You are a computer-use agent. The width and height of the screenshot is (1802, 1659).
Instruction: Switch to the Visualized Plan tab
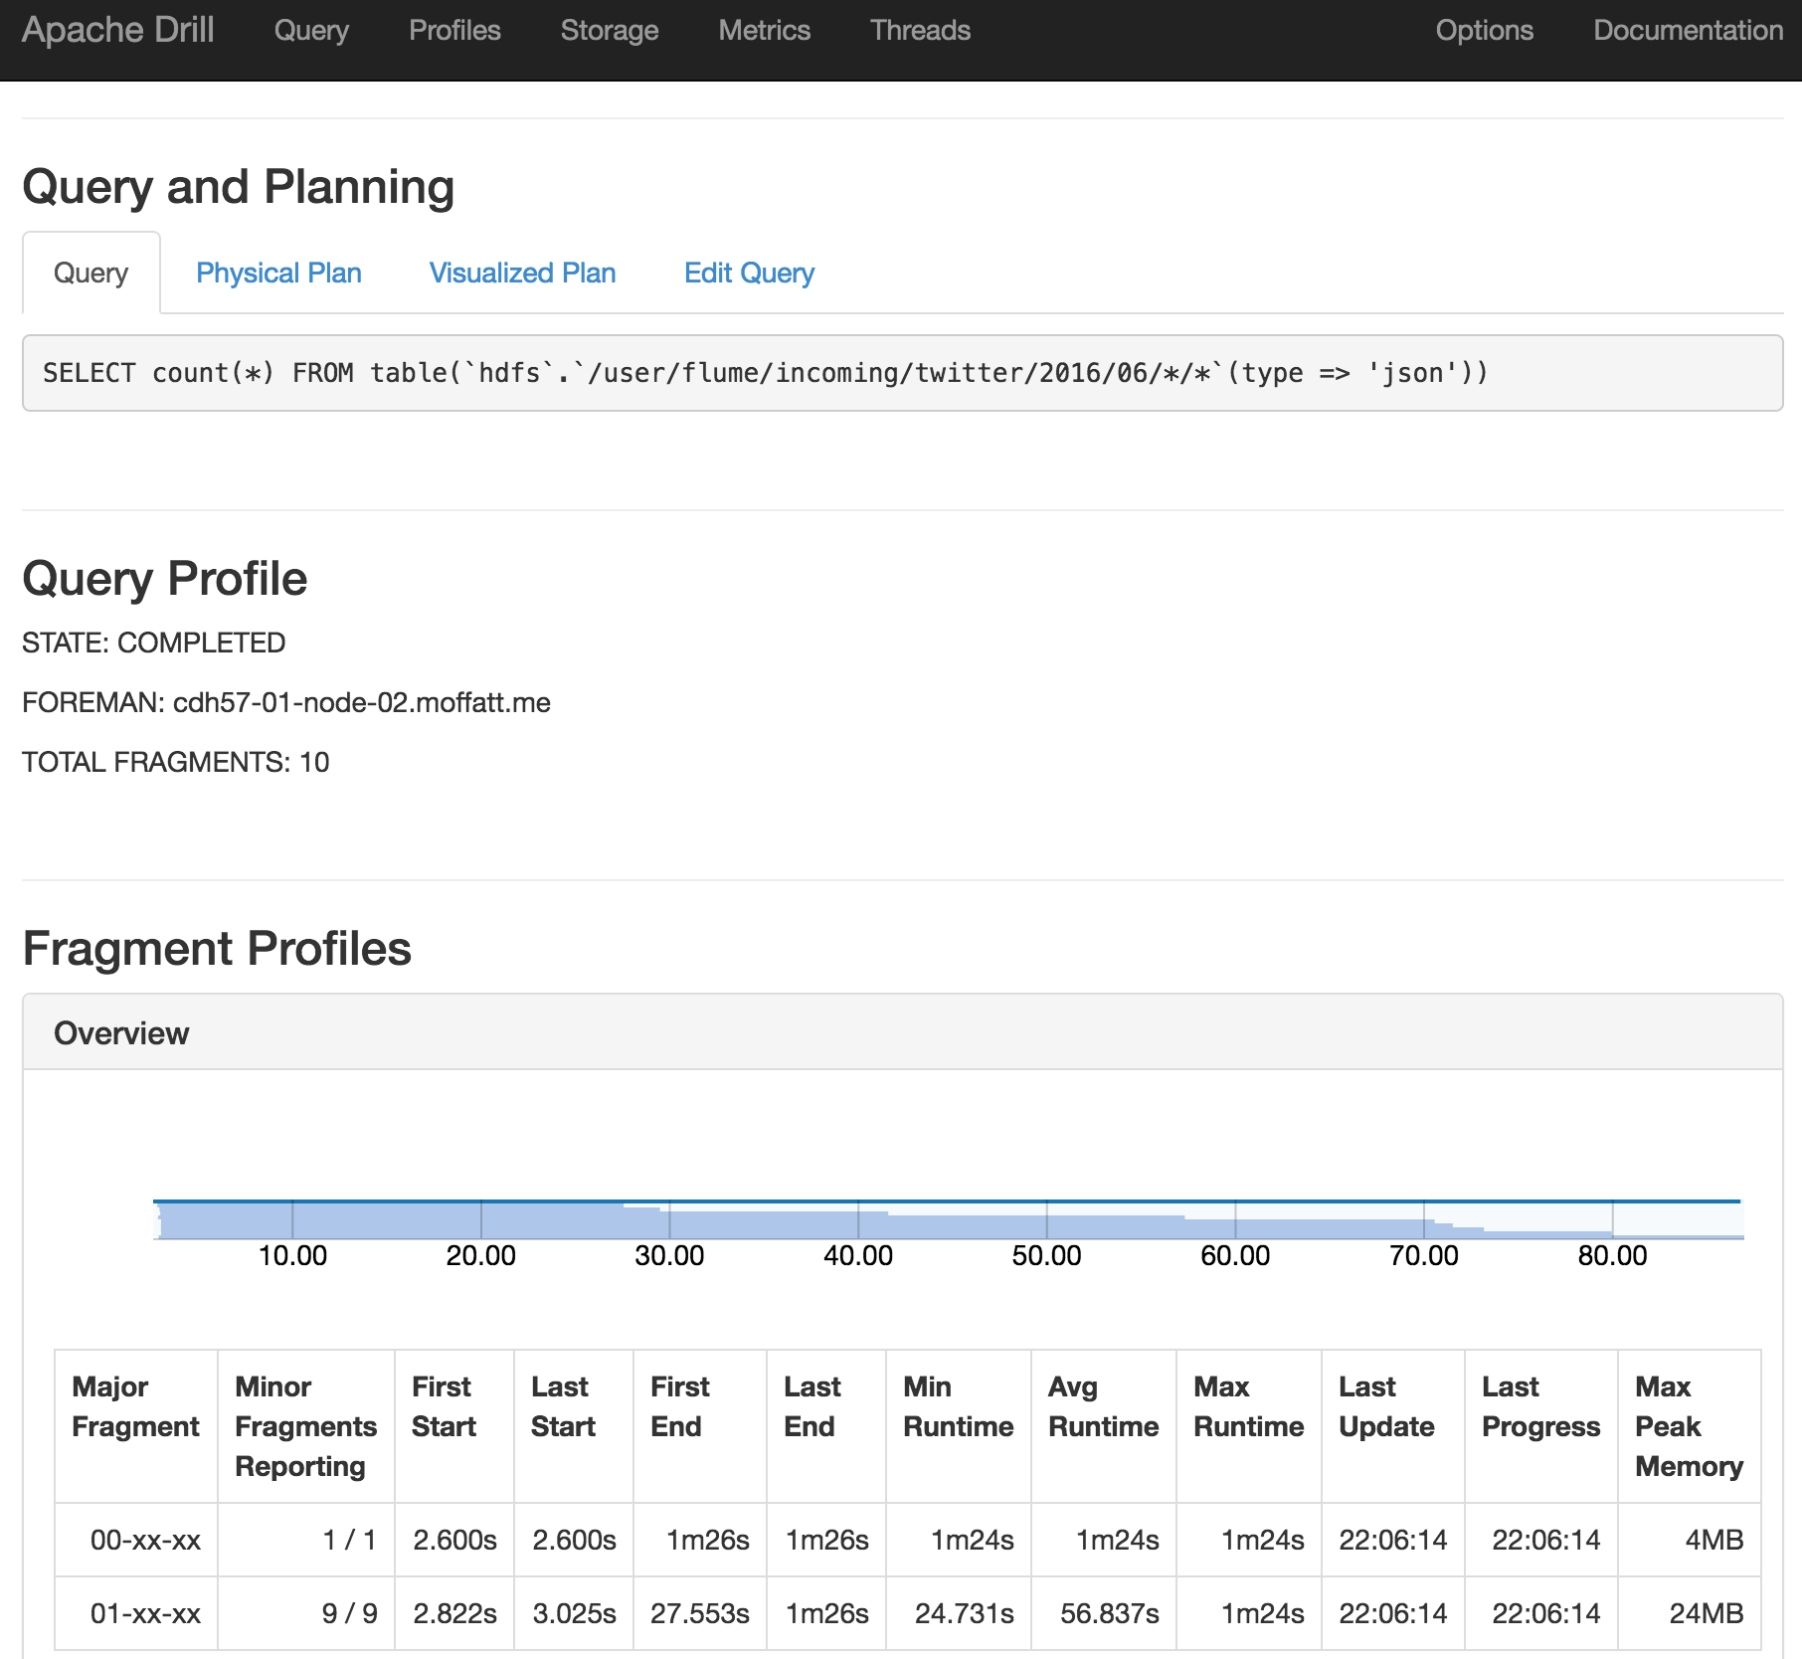522,273
